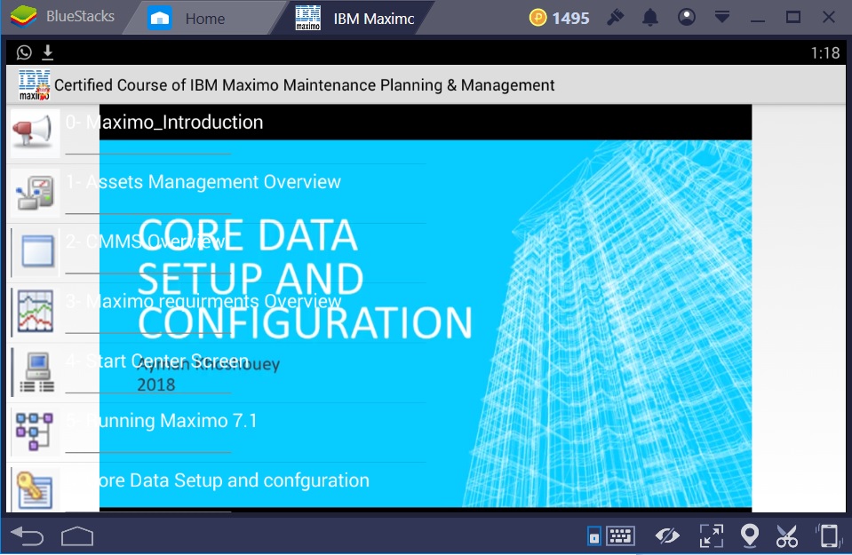The height and width of the screenshot is (555, 852).
Task: Click the scissors screenshot icon
Action: pos(787,536)
